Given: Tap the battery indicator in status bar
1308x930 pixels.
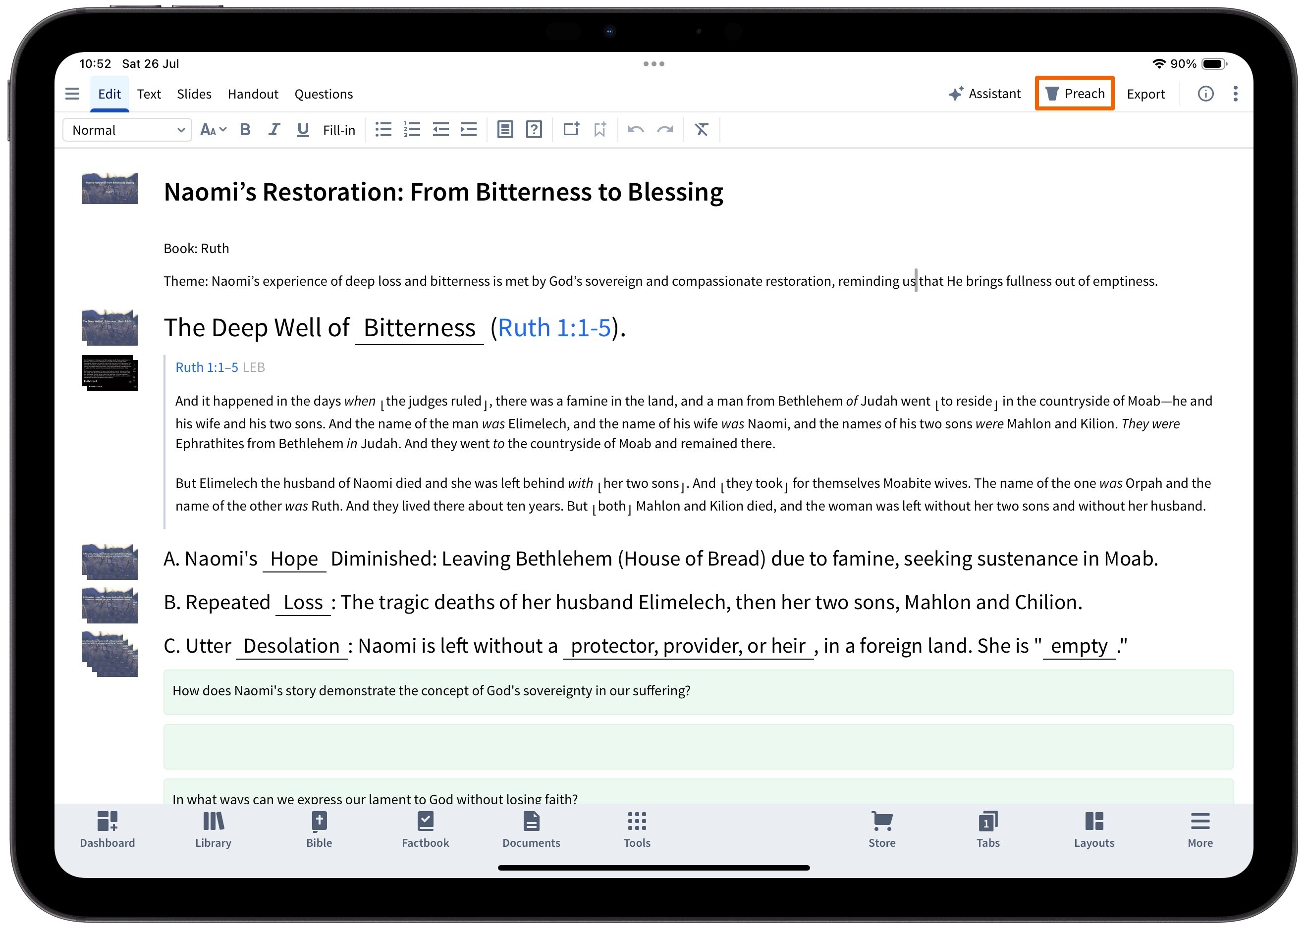Looking at the screenshot, I should click(1214, 63).
